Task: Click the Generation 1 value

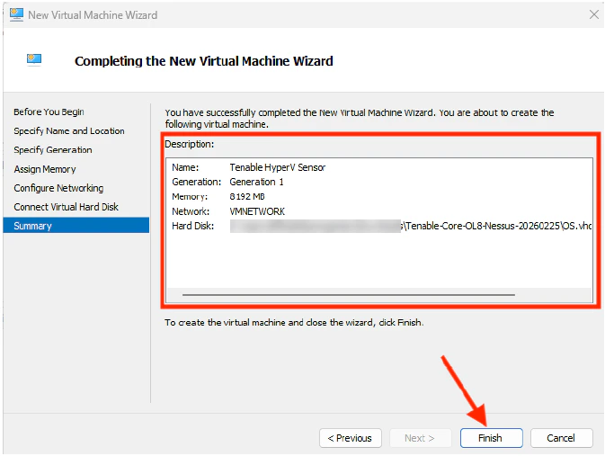Action: coord(256,182)
